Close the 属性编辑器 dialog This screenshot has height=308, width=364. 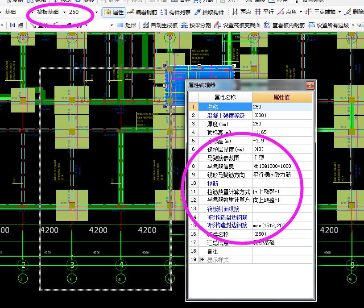pos(310,85)
